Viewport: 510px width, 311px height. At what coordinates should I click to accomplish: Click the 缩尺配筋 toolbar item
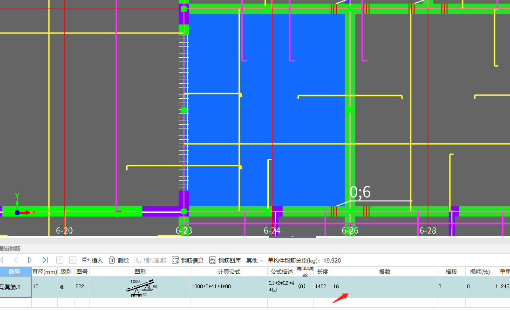(150, 260)
